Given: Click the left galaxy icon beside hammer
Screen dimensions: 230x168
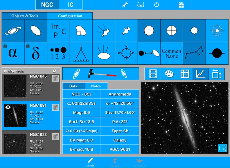Looking at the screenshot, I should coord(76,74).
